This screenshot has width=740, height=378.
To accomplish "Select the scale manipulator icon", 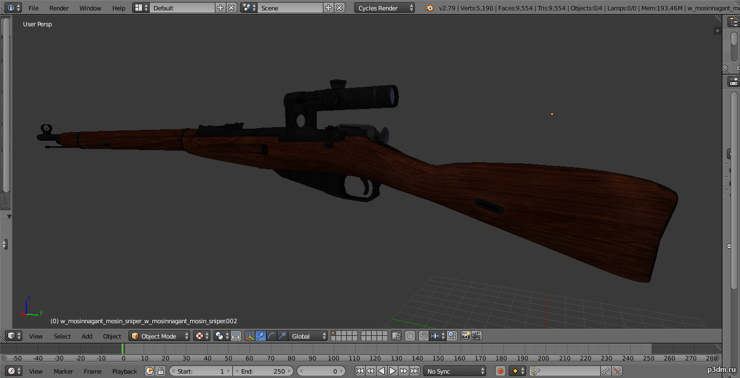I will point(283,336).
